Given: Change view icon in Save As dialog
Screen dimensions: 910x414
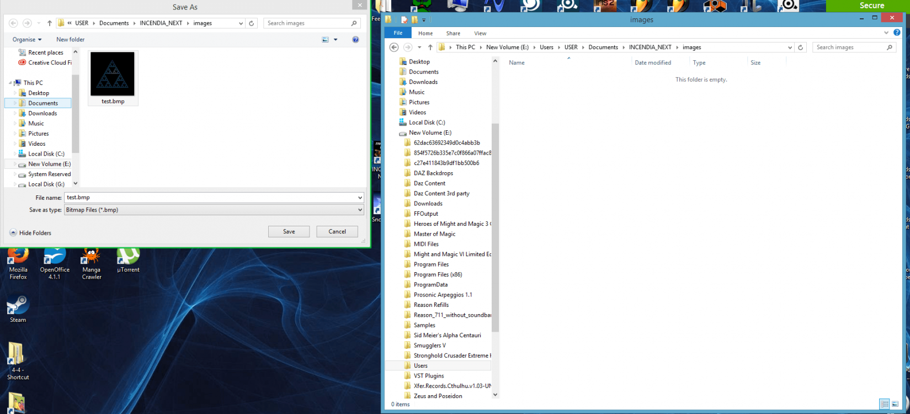Looking at the screenshot, I should (x=326, y=40).
